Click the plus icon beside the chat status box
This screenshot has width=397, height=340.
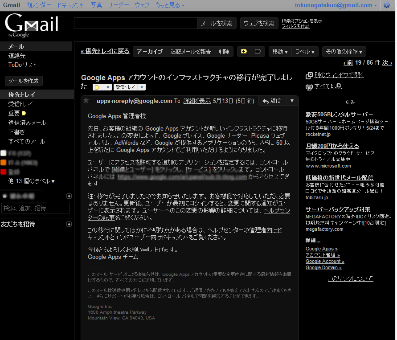69,196
